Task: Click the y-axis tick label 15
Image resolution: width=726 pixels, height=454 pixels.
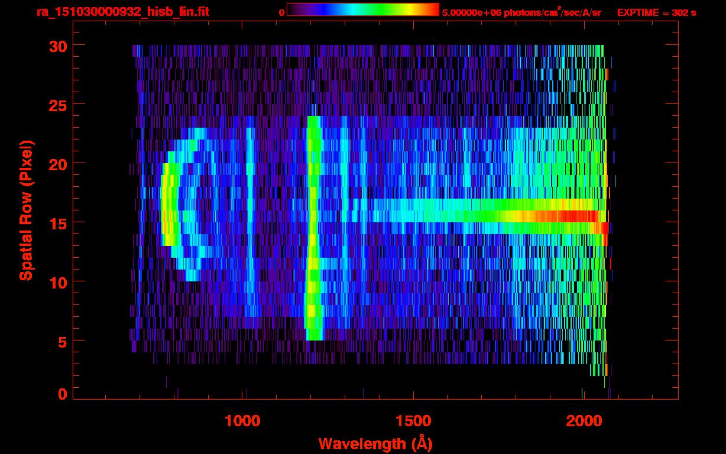Action: point(57,223)
